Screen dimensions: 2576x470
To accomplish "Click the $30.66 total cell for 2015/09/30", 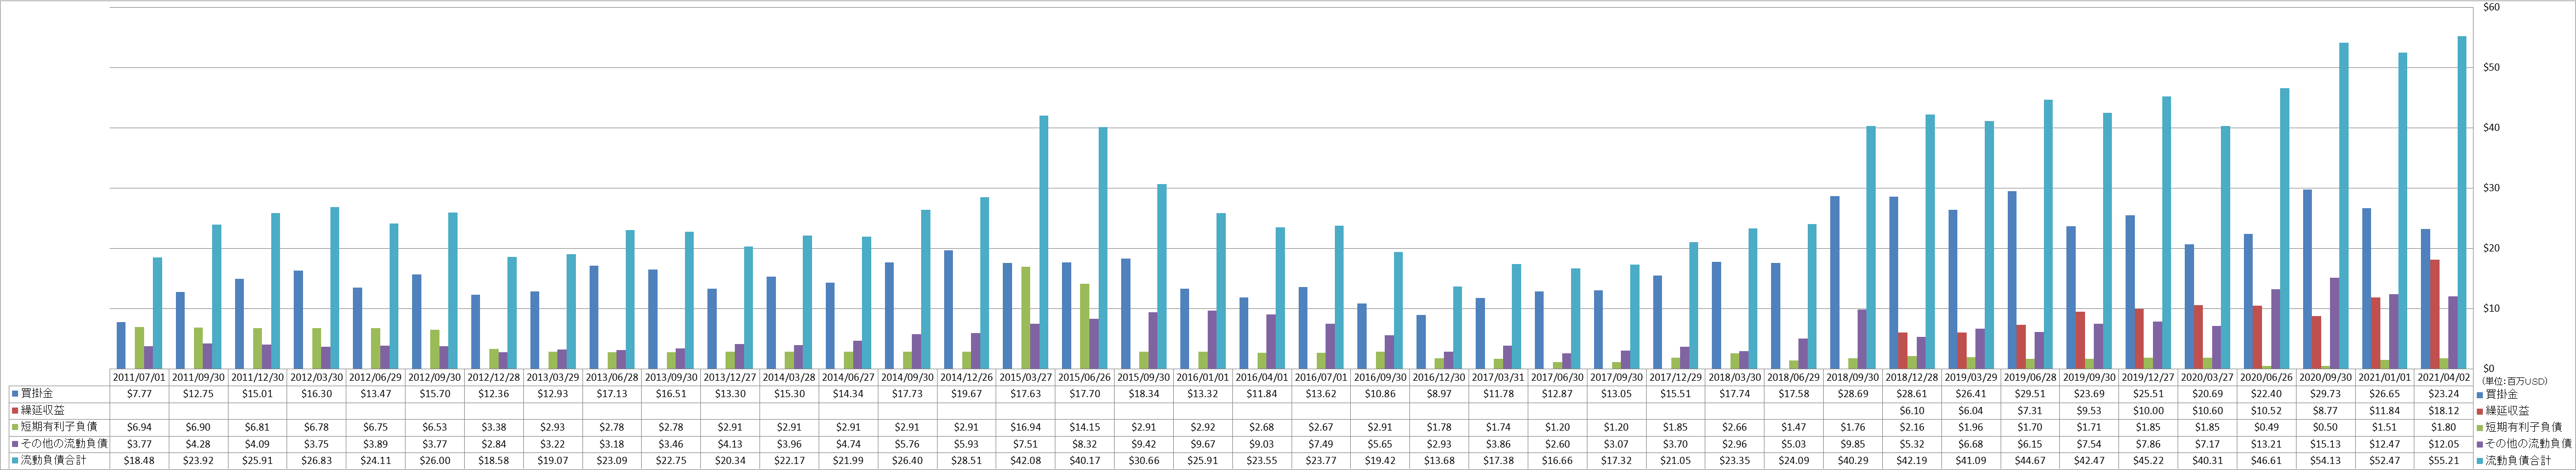I will pos(1144,460).
